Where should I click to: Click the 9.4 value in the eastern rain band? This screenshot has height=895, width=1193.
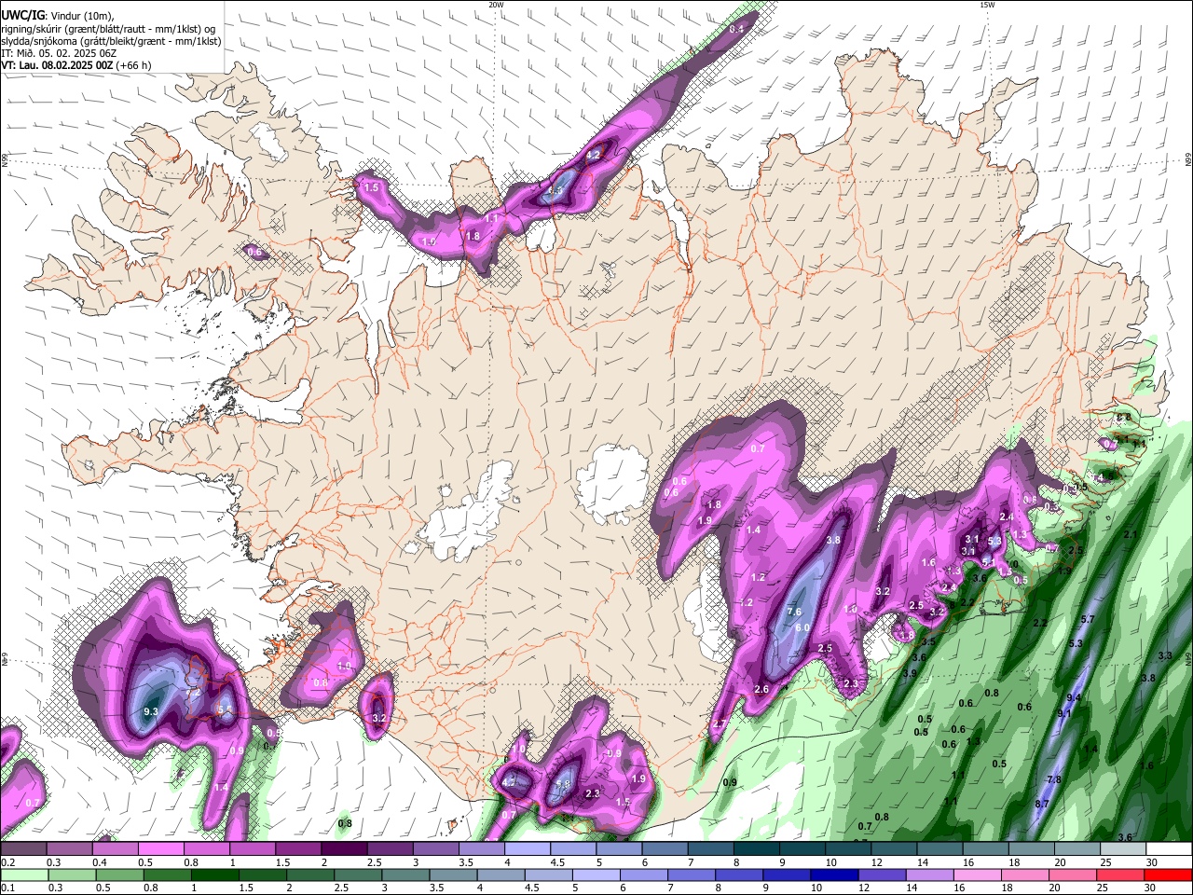(x=1074, y=697)
